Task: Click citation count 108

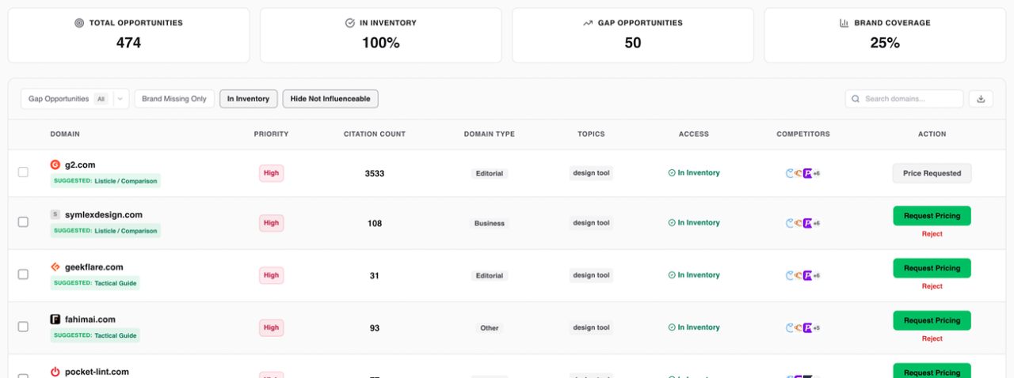Action: point(375,223)
